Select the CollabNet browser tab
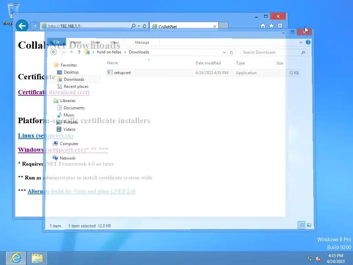353x265 pixels. [x=184, y=26]
